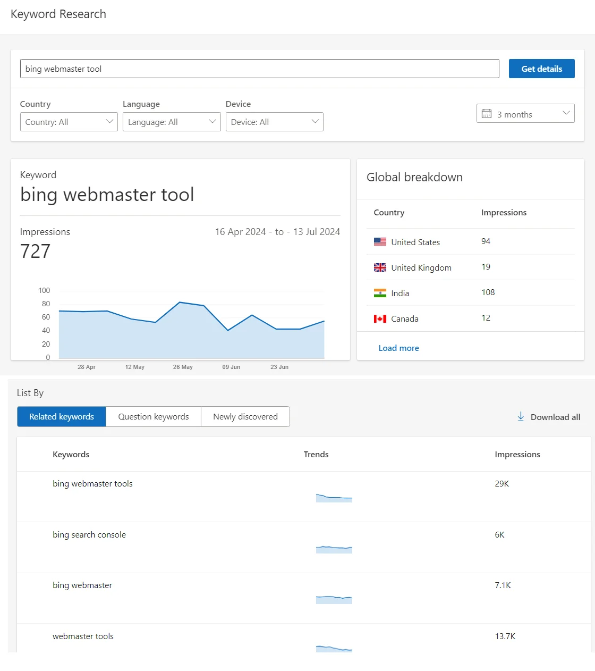
Task: Click the Get details button
Action: tap(542, 69)
